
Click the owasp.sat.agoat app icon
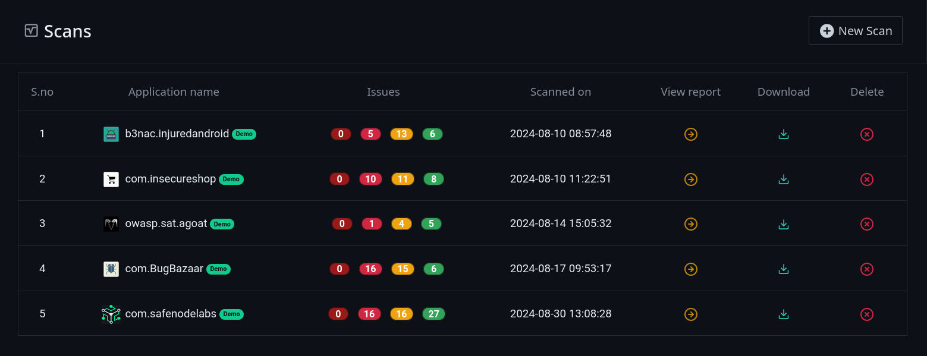click(x=111, y=224)
